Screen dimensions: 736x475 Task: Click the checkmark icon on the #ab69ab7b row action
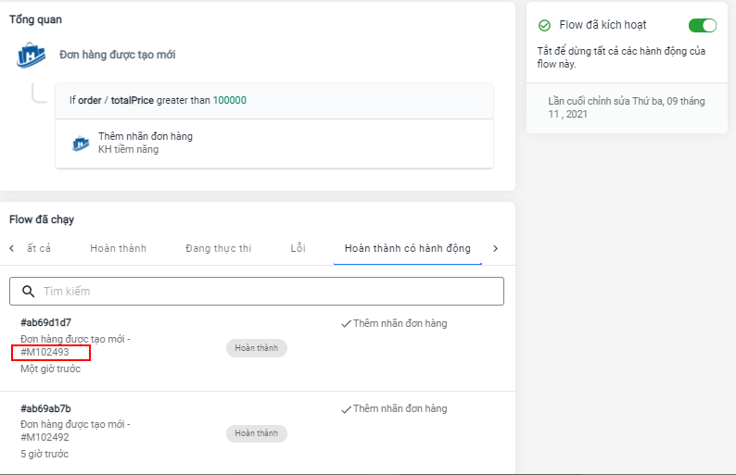pos(346,409)
